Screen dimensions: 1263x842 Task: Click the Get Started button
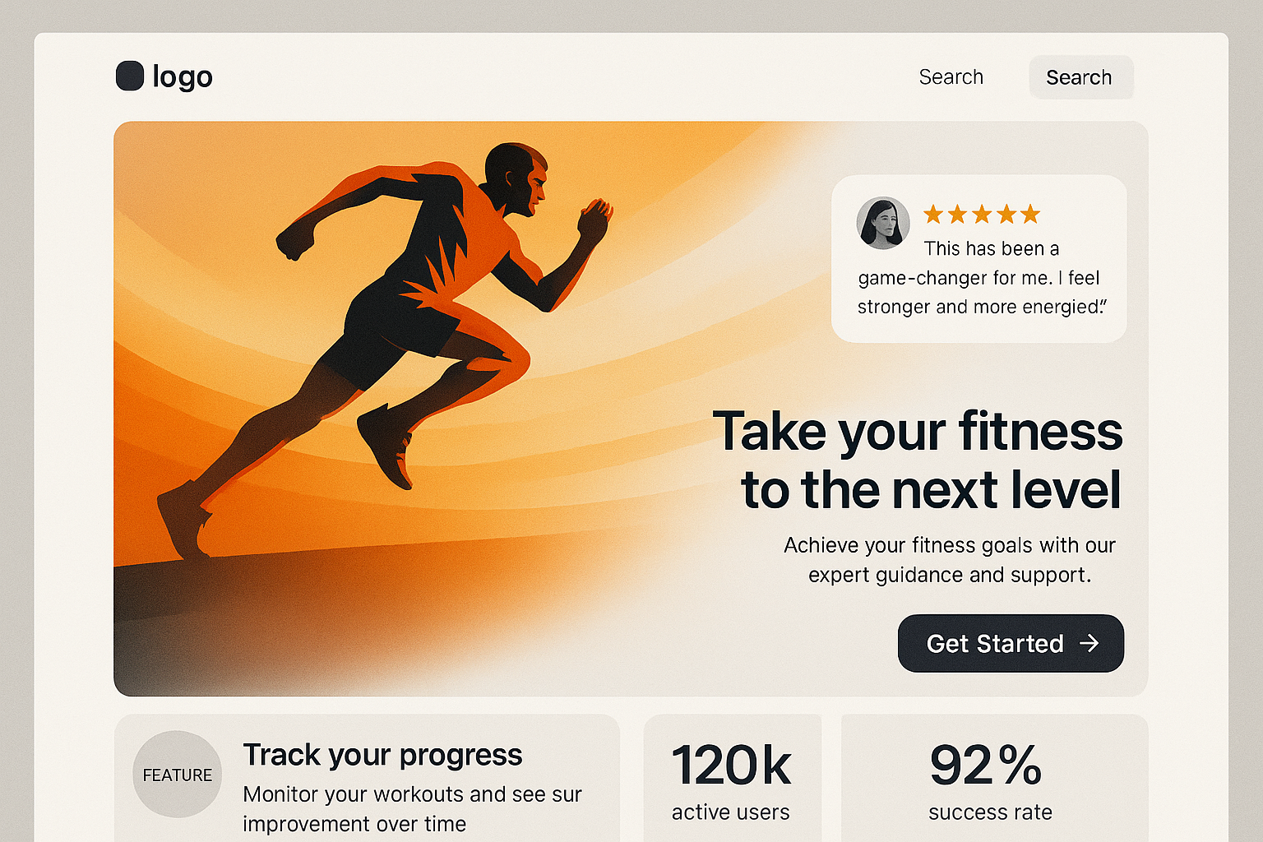tap(1011, 643)
